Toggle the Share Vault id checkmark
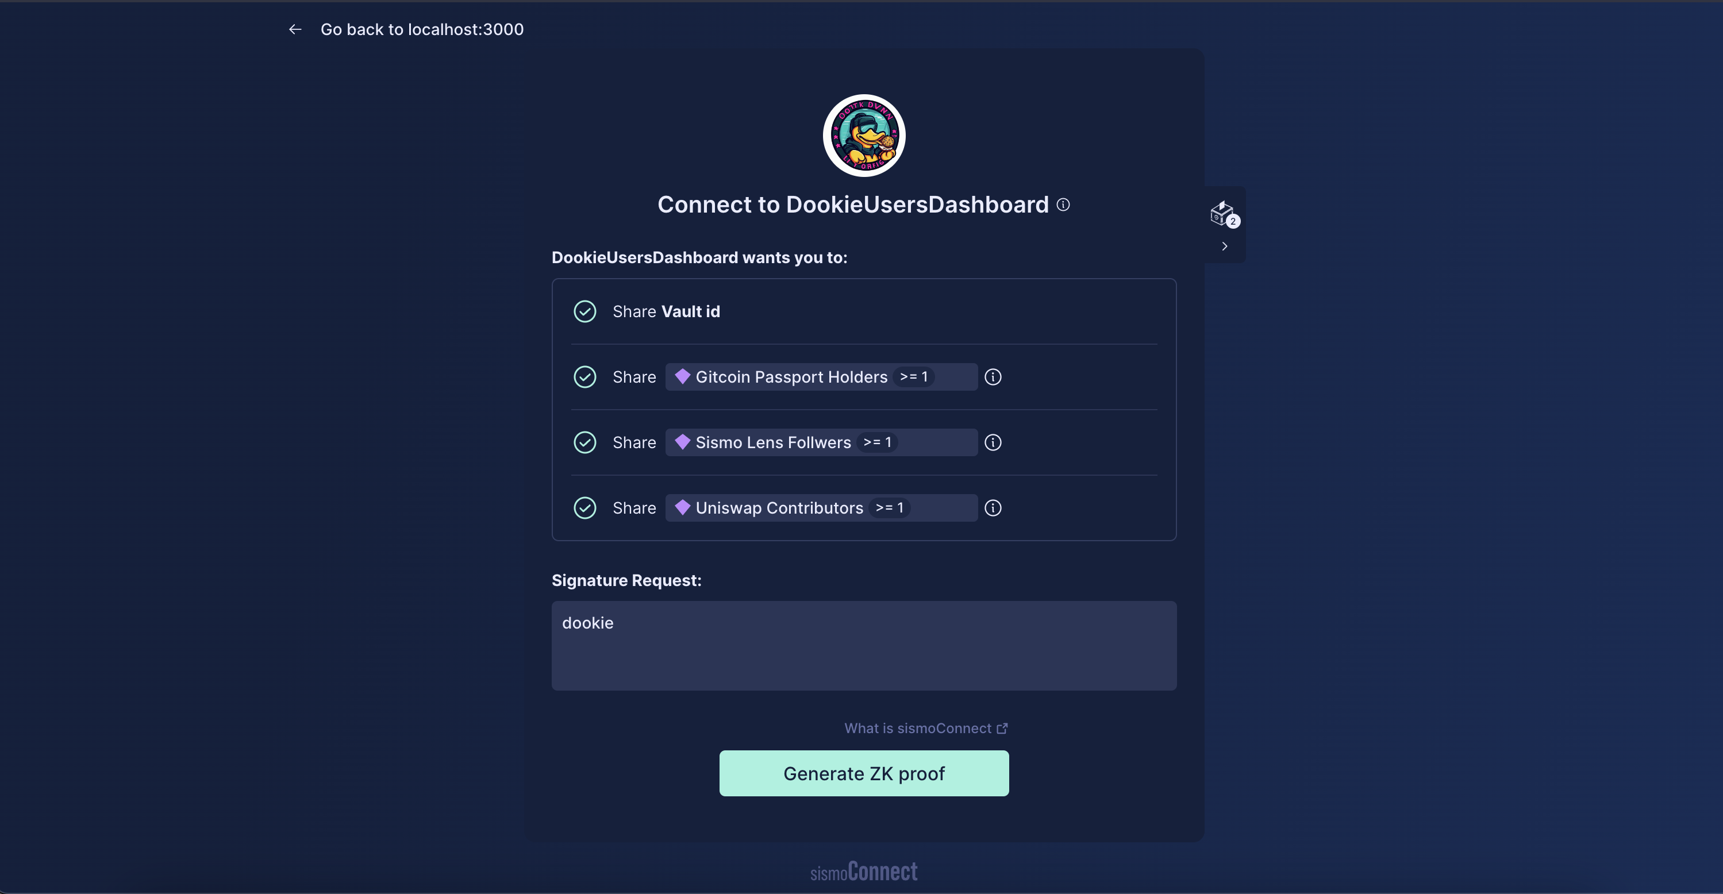Screen dimensions: 1723x894 coord(584,311)
